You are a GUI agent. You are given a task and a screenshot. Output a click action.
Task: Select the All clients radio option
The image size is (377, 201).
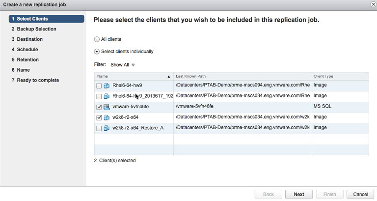(x=97, y=39)
